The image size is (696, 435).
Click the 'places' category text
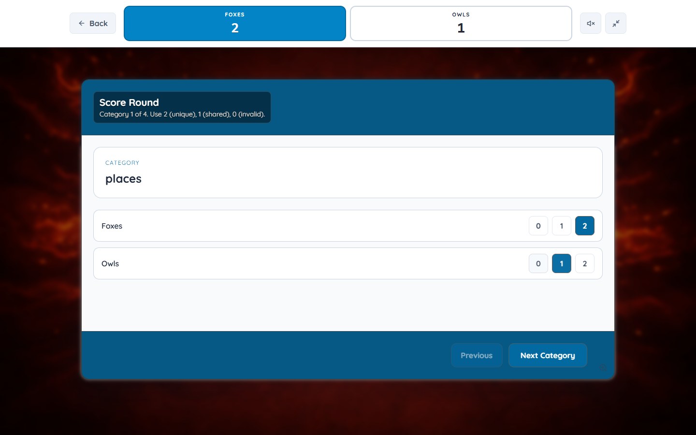[123, 179]
